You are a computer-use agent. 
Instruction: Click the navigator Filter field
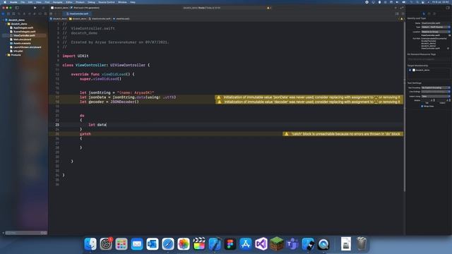point(25,233)
